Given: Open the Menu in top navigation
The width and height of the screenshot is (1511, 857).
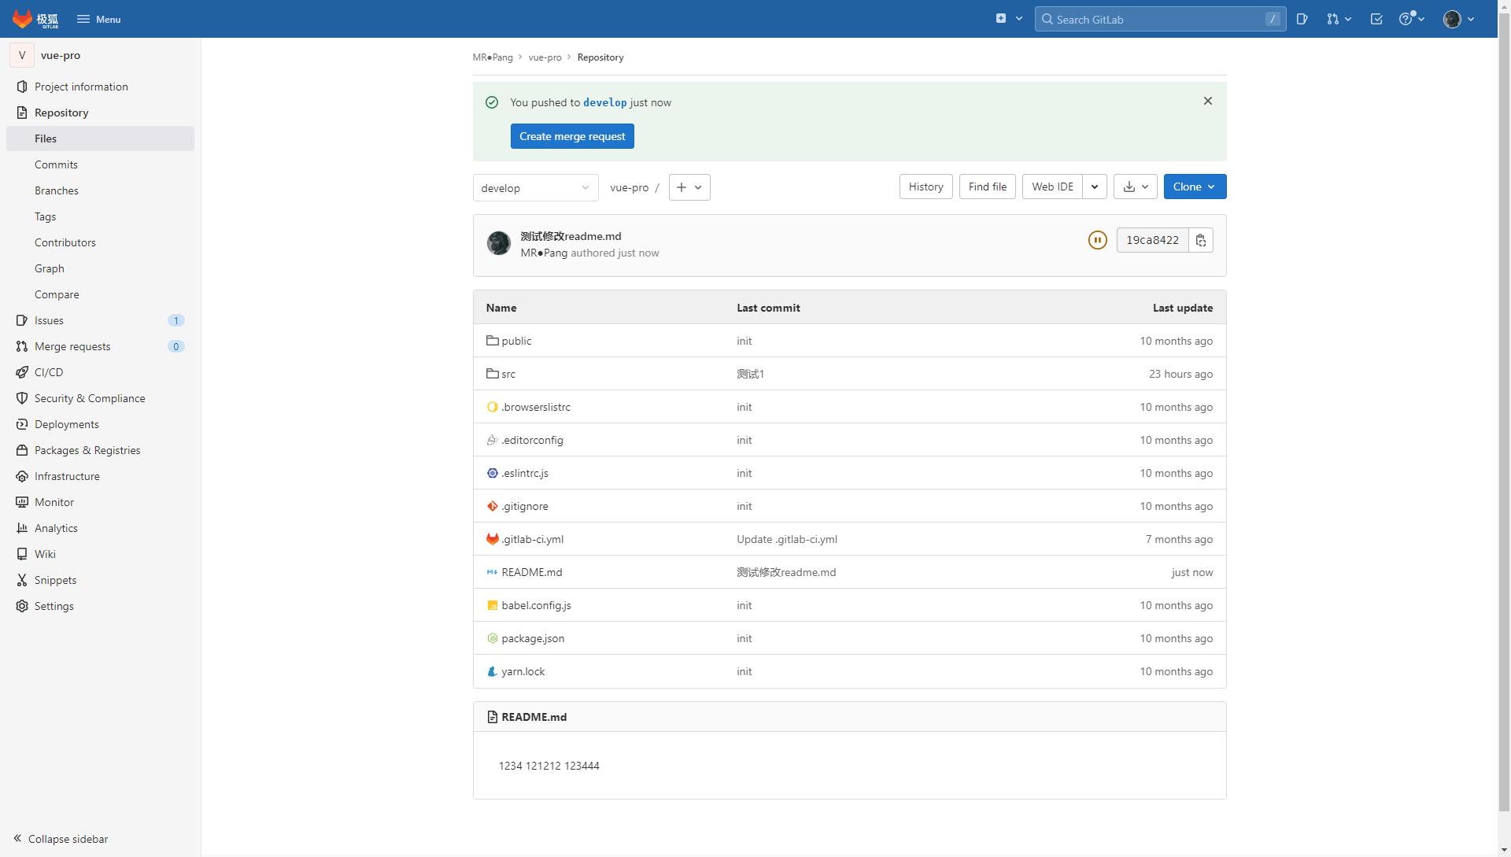Looking at the screenshot, I should (x=98, y=19).
